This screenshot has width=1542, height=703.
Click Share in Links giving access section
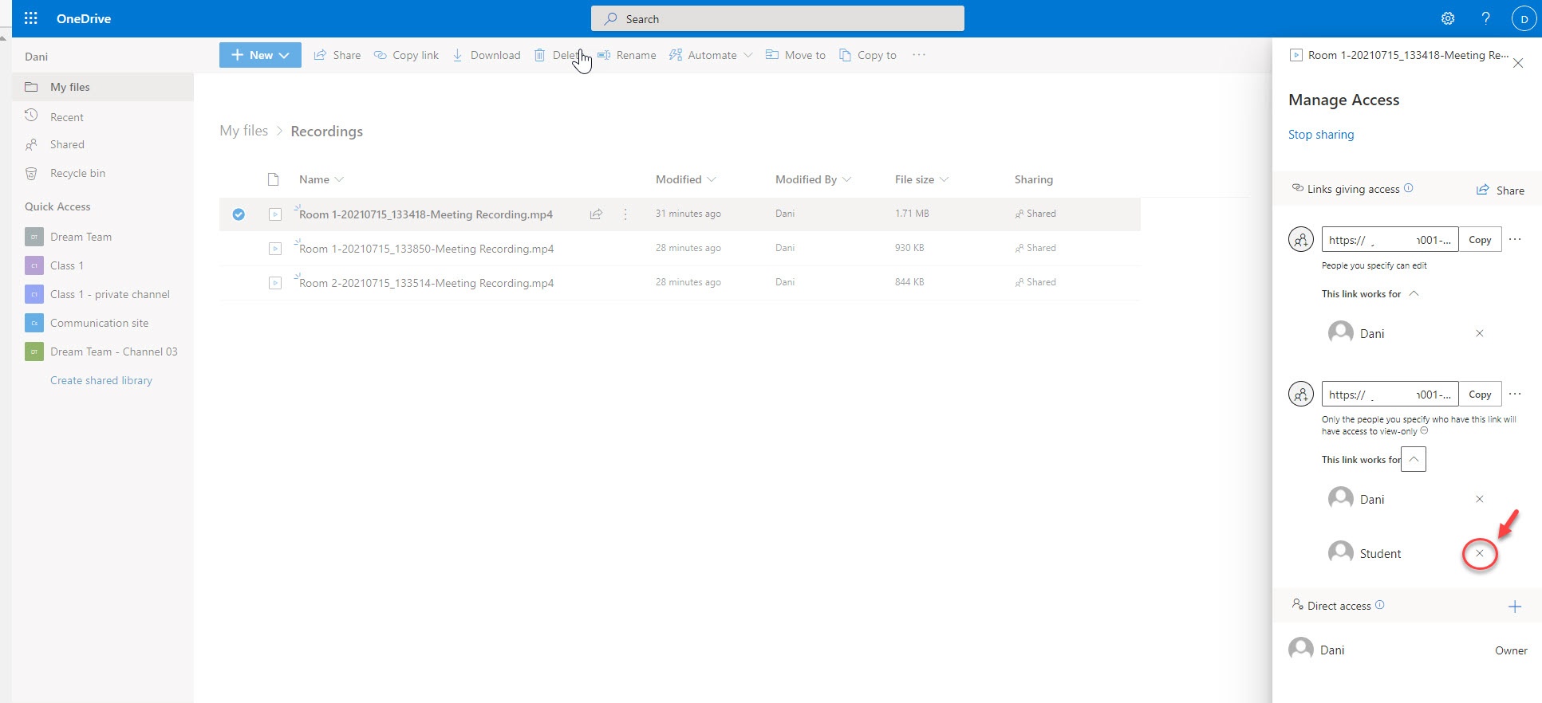pyautogui.click(x=1500, y=190)
